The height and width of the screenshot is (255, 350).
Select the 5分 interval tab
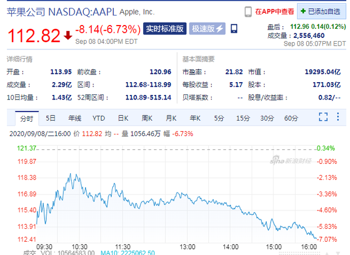click(x=219, y=118)
